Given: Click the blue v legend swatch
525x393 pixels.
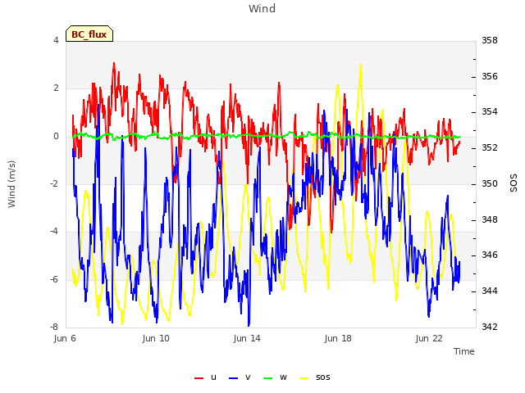Looking at the screenshot, I should click(x=233, y=378).
